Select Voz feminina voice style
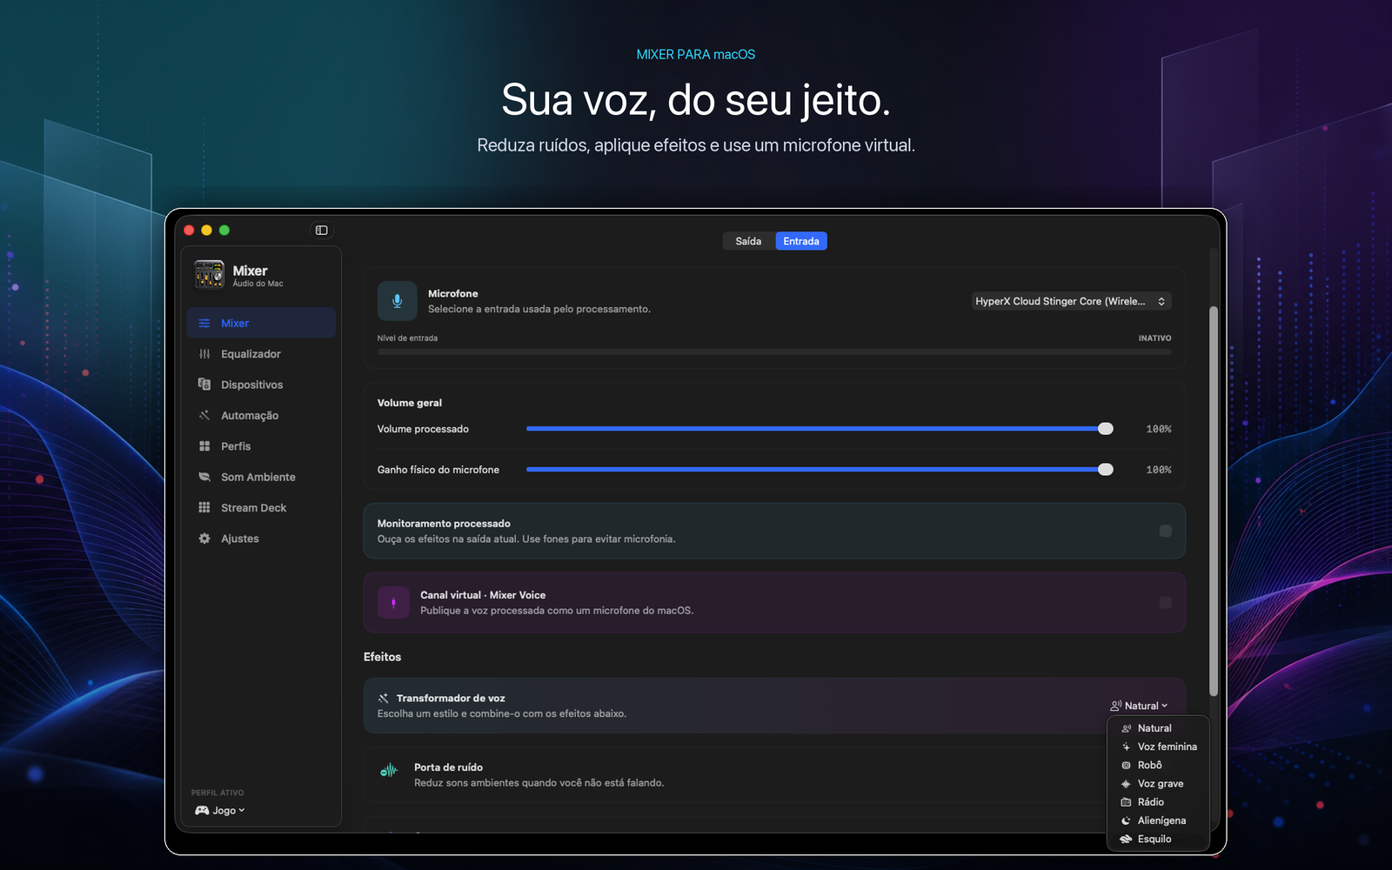 (1158, 747)
